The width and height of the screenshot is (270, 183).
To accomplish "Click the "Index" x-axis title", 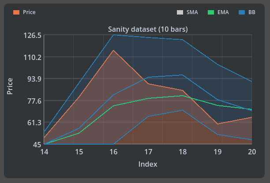I will coord(148,164).
